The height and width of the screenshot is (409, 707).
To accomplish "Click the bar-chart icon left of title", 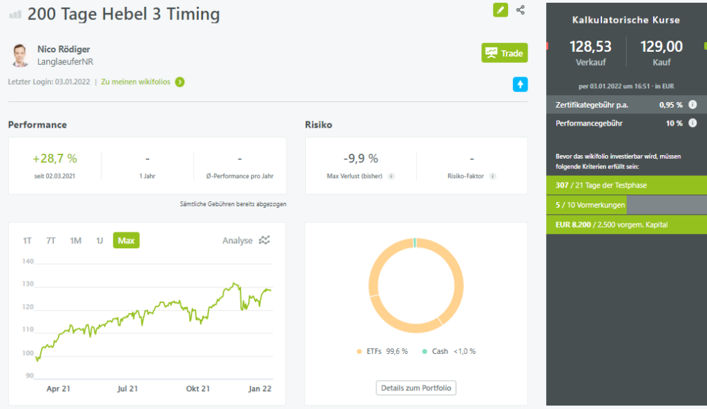I will (15, 14).
